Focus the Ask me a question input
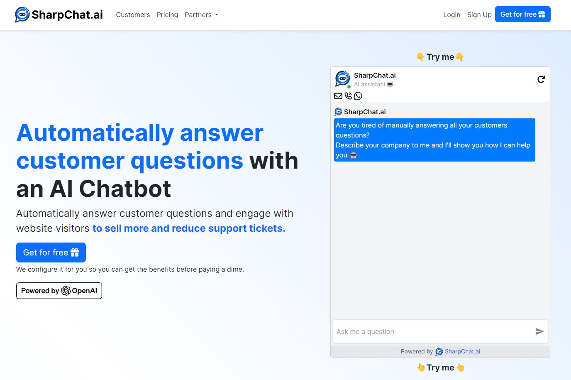The width and height of the screenshot is (571, 380). [x=434, y=331]
